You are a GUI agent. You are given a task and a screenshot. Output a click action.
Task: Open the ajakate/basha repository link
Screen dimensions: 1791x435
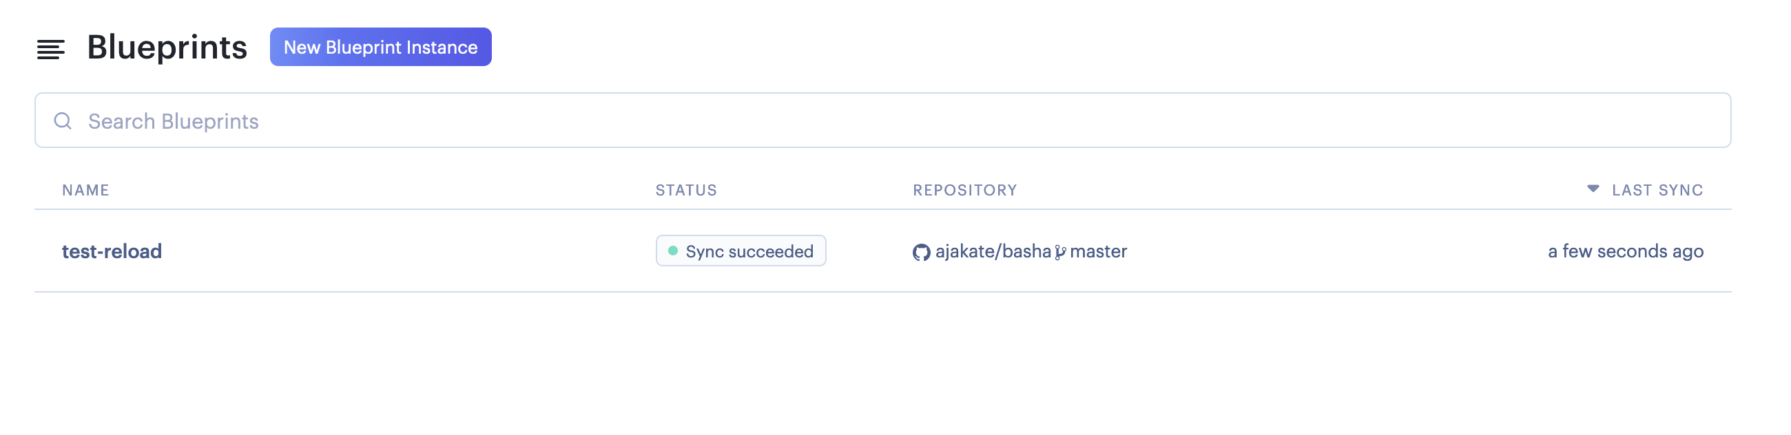(x=993, y=251)
